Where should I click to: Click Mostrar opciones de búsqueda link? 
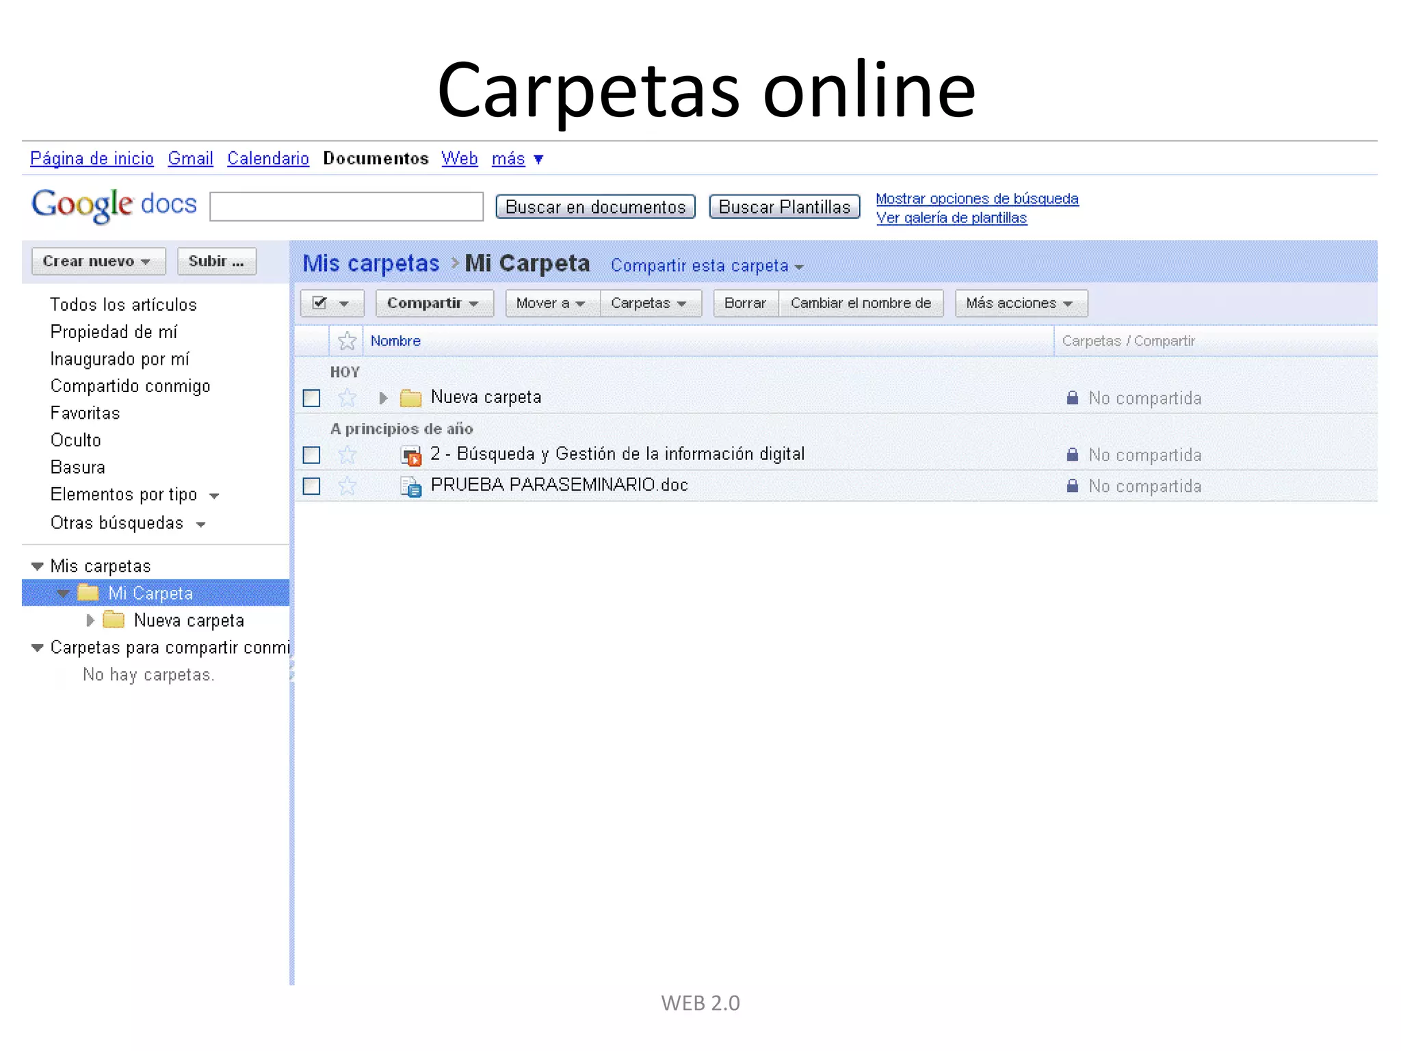(x=977, y=198)
